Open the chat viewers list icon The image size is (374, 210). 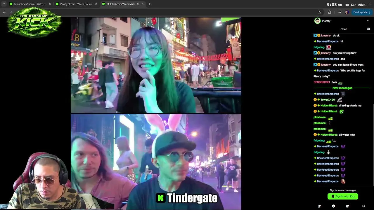pos(368,29)
